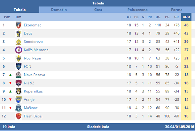Viewport: 195px width, 131px height.
Task: Click the Flash Bečej red crest
Action: click(19, 116)
